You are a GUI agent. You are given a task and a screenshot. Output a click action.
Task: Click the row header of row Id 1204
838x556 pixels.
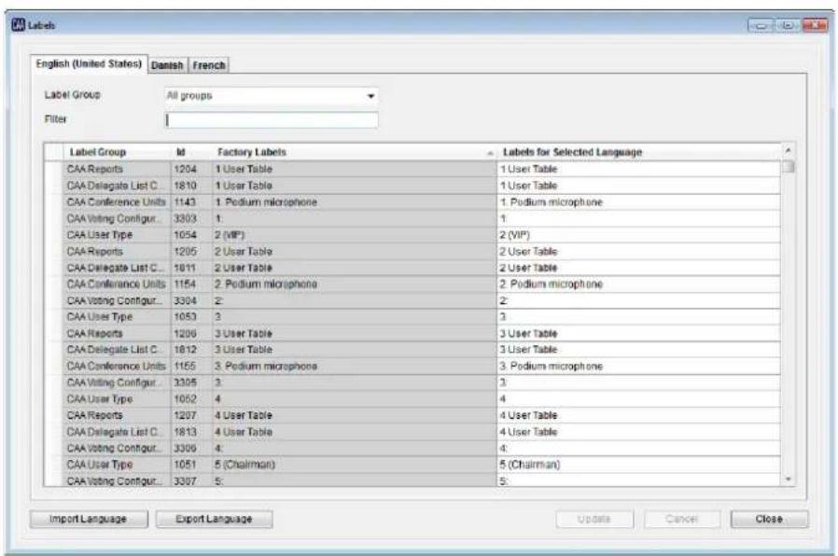pos(53,169)
